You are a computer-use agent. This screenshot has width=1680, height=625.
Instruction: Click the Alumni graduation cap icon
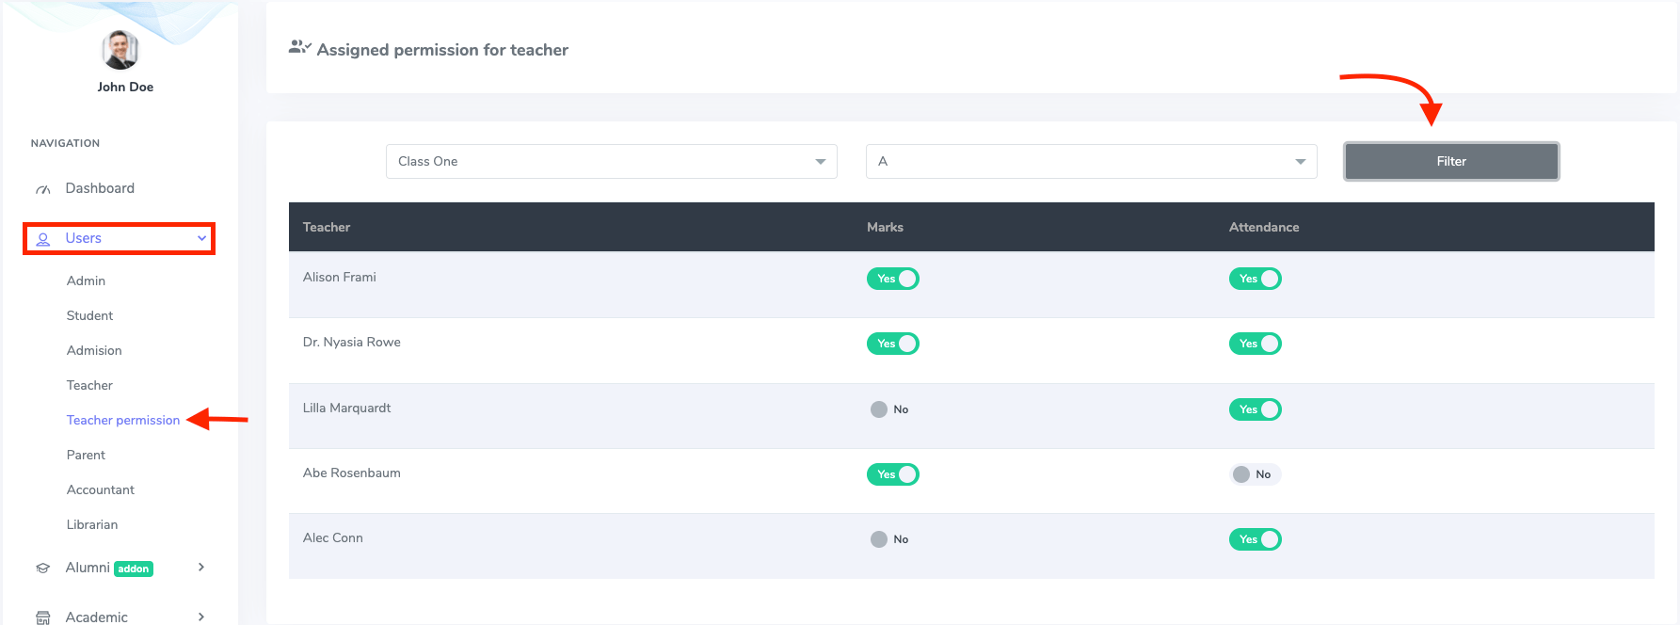pos(43,568)
